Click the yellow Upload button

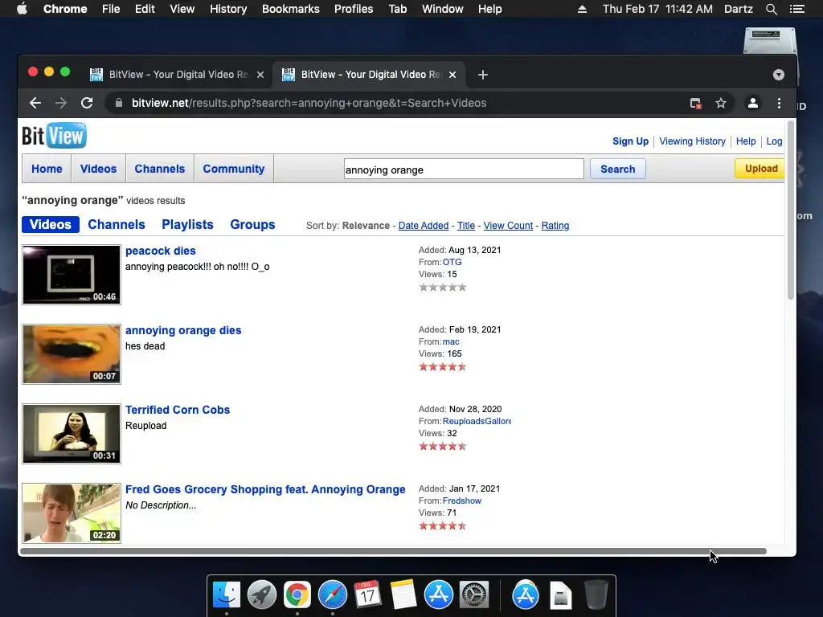[x=760, y=169]
